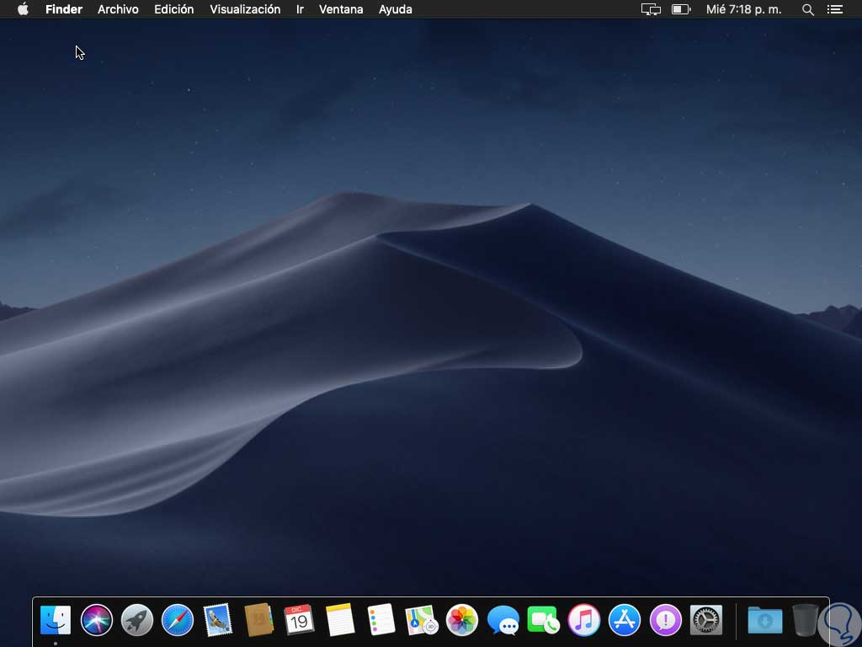Open iTunes music app
The width and height of the screenshot is (862, 647).
(x=584, y=621)
